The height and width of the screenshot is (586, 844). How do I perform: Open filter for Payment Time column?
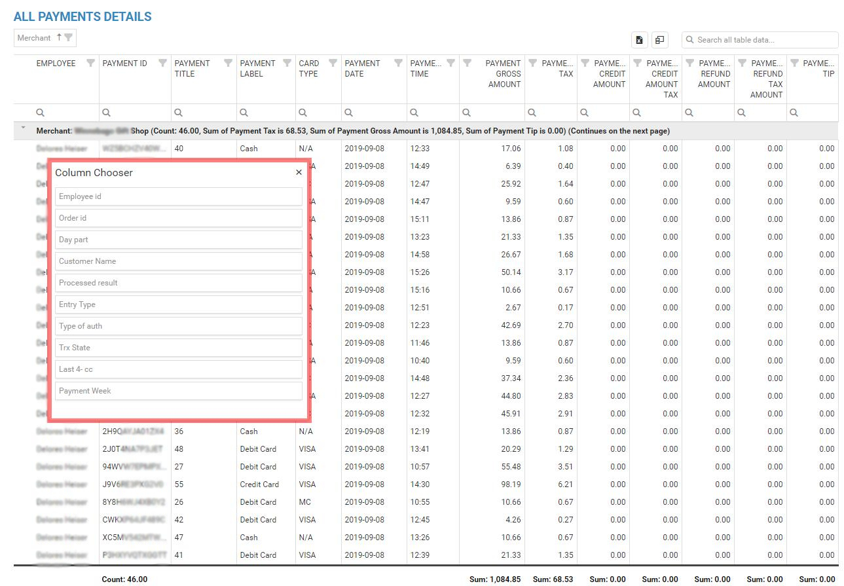[451, 64]
